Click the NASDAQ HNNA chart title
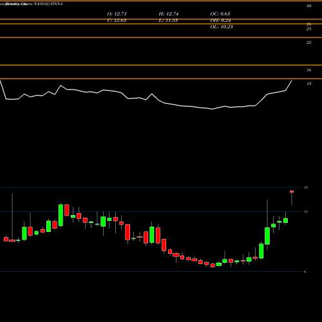322x322 pixels. coord(48,4)
